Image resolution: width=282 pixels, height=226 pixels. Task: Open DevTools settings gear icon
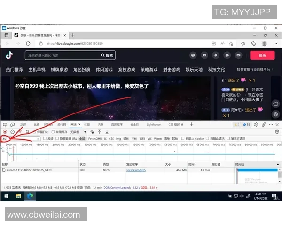[256, 124]
